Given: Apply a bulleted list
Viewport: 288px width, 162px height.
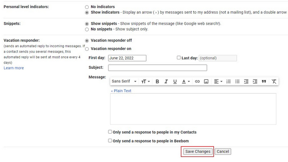Looking at the screenshot, I should coord(237,81).
